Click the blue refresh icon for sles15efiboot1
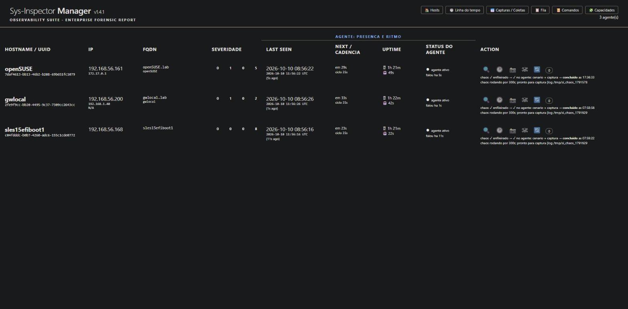Image resolution: width=628 pixels, height=309 pixels. pyautogui.click(x=537, y=130)
